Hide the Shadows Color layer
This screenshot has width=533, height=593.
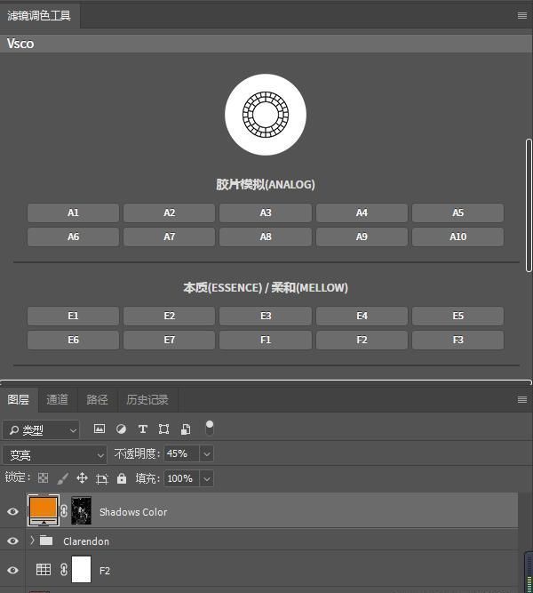point(12,511)
